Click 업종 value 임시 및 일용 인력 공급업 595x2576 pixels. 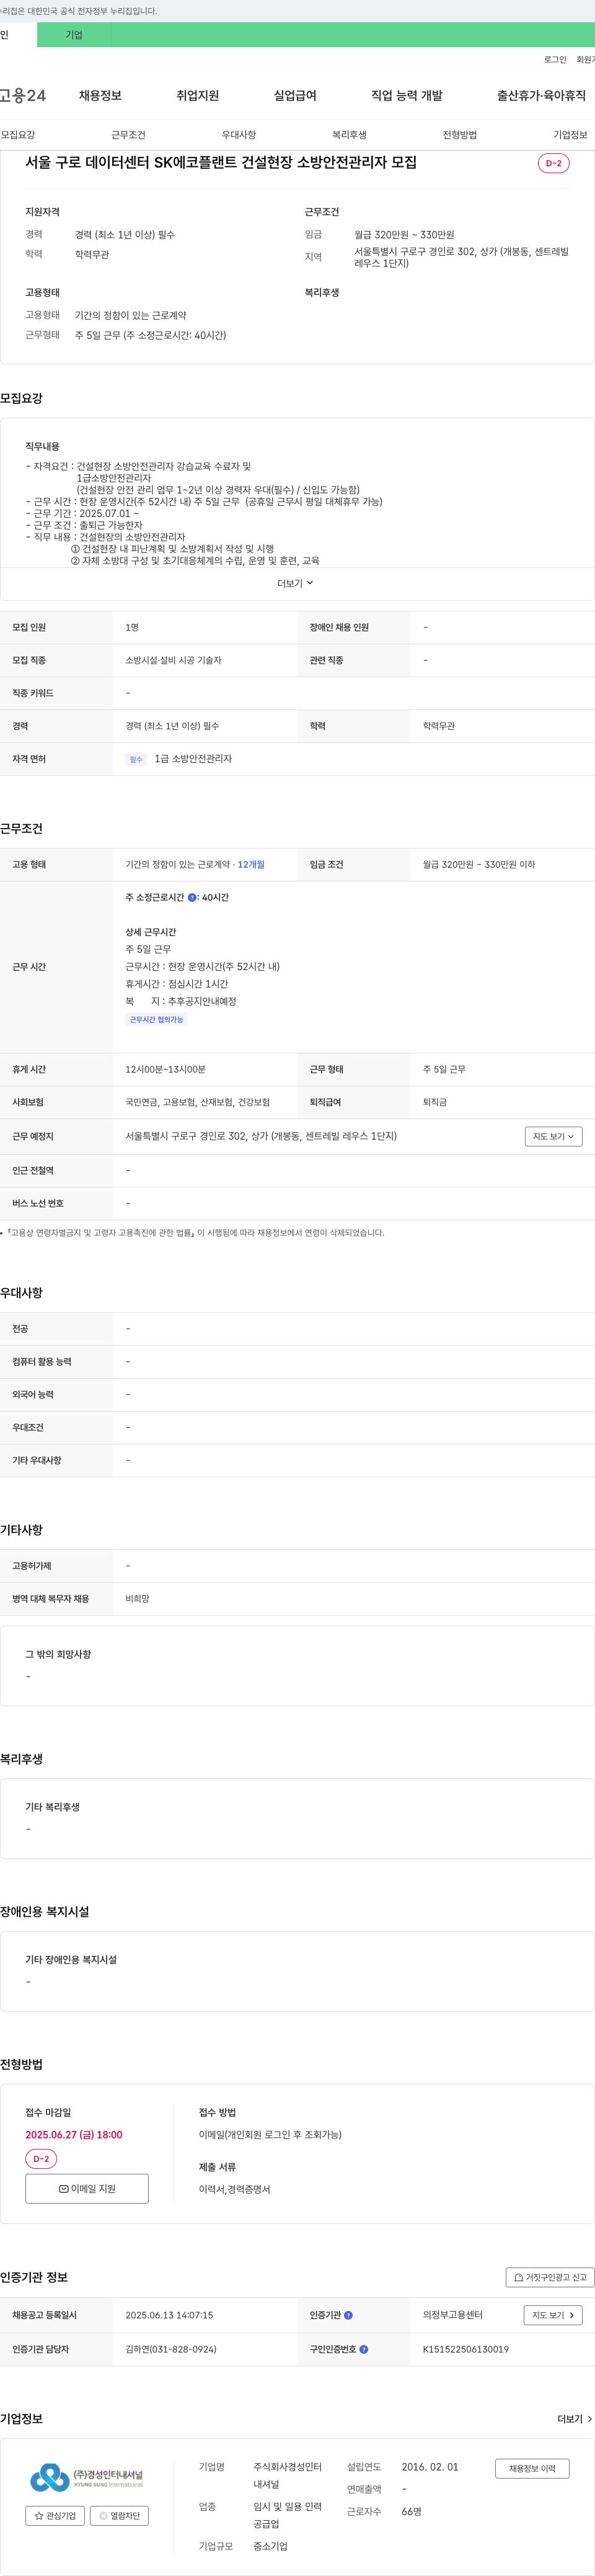click(288, 2515)
